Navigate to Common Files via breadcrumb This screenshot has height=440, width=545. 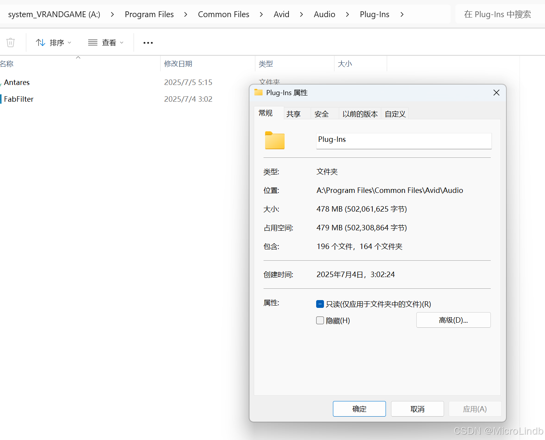(x=224, y=14)
